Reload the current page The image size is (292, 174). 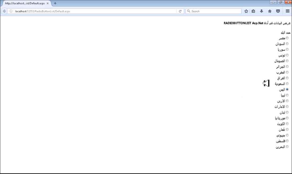(180, 11)
